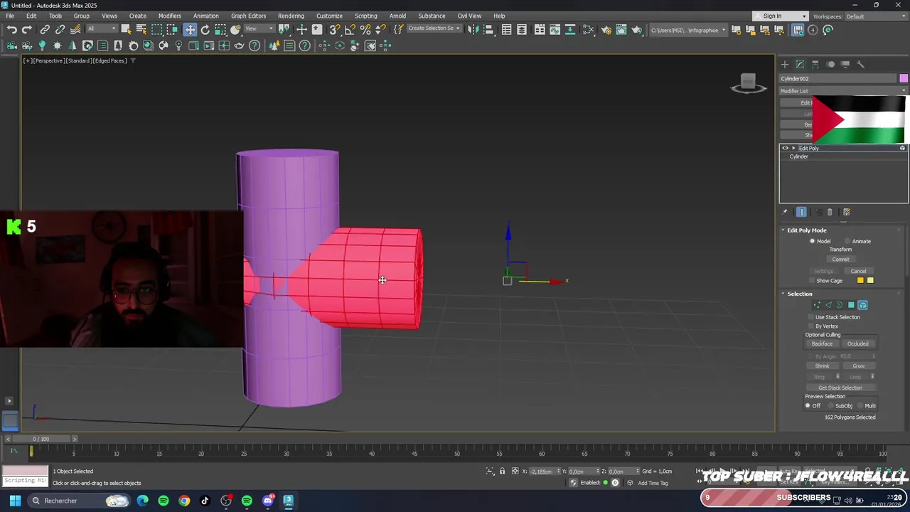
Task: Click the Grow selection button
Action: point(858,366)
